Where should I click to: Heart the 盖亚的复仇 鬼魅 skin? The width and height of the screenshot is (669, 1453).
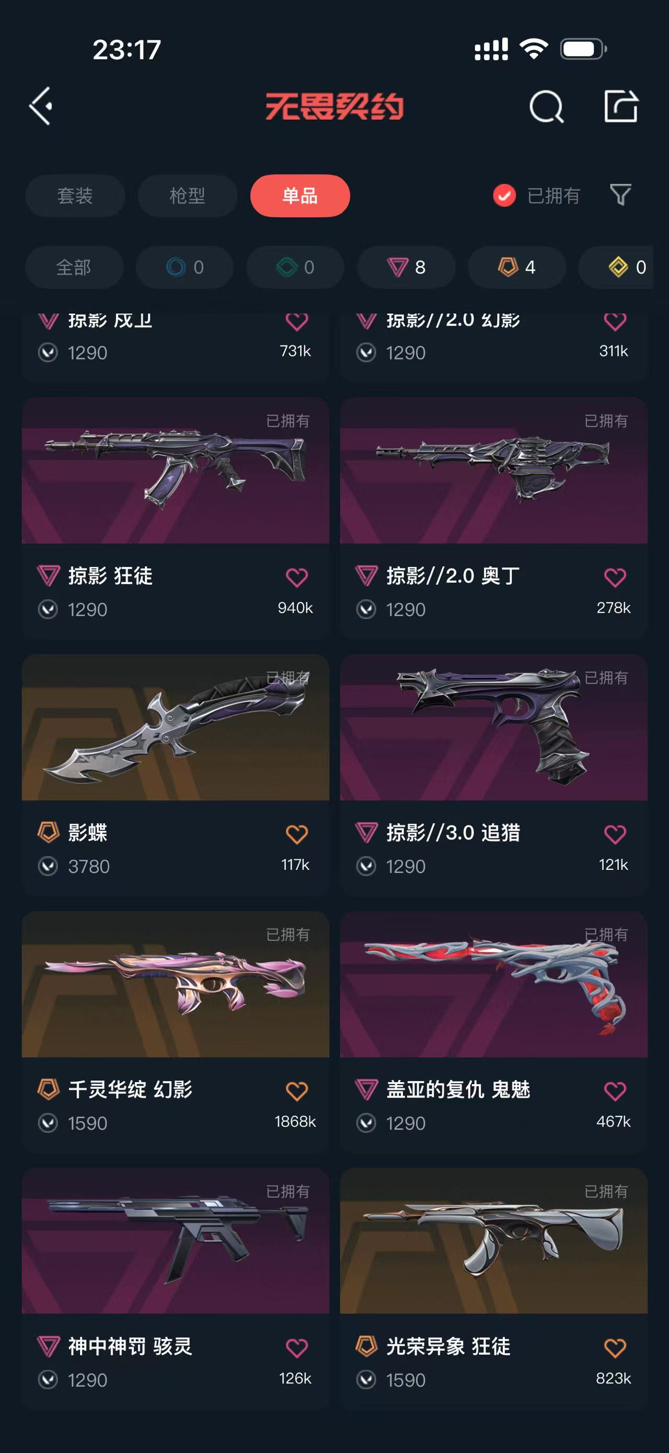[615, 1091]
